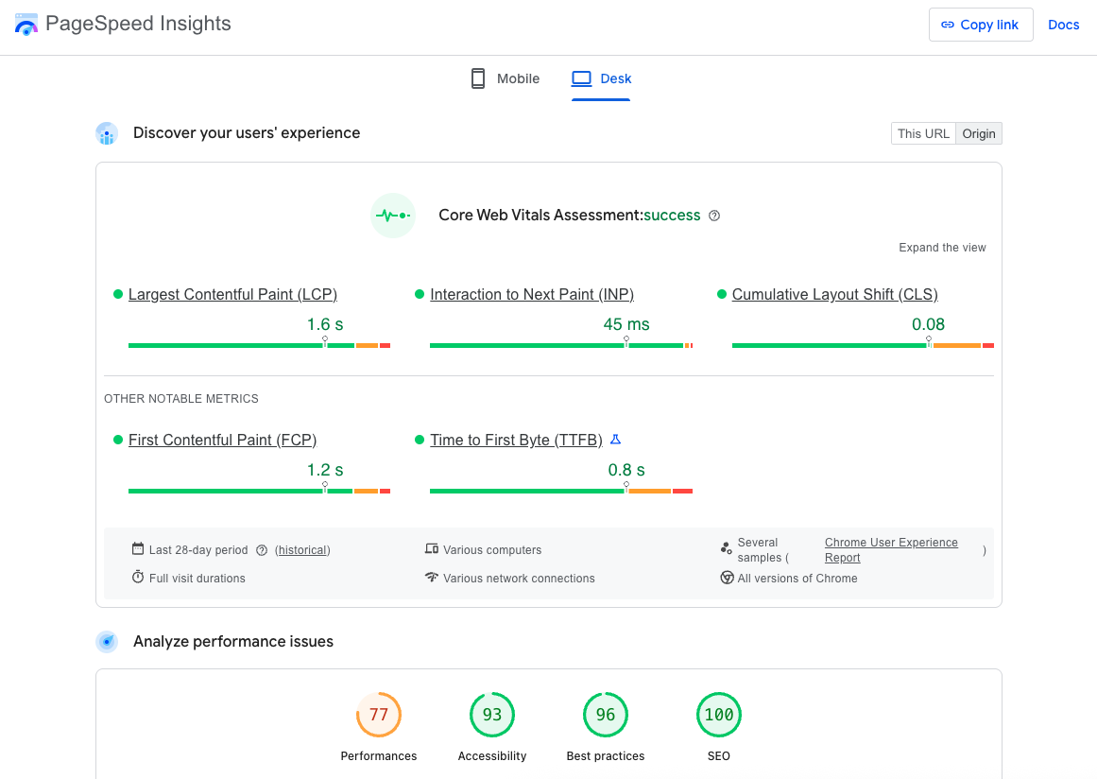
Task: Click the INP distribution bar
Action: click(561, 346)
